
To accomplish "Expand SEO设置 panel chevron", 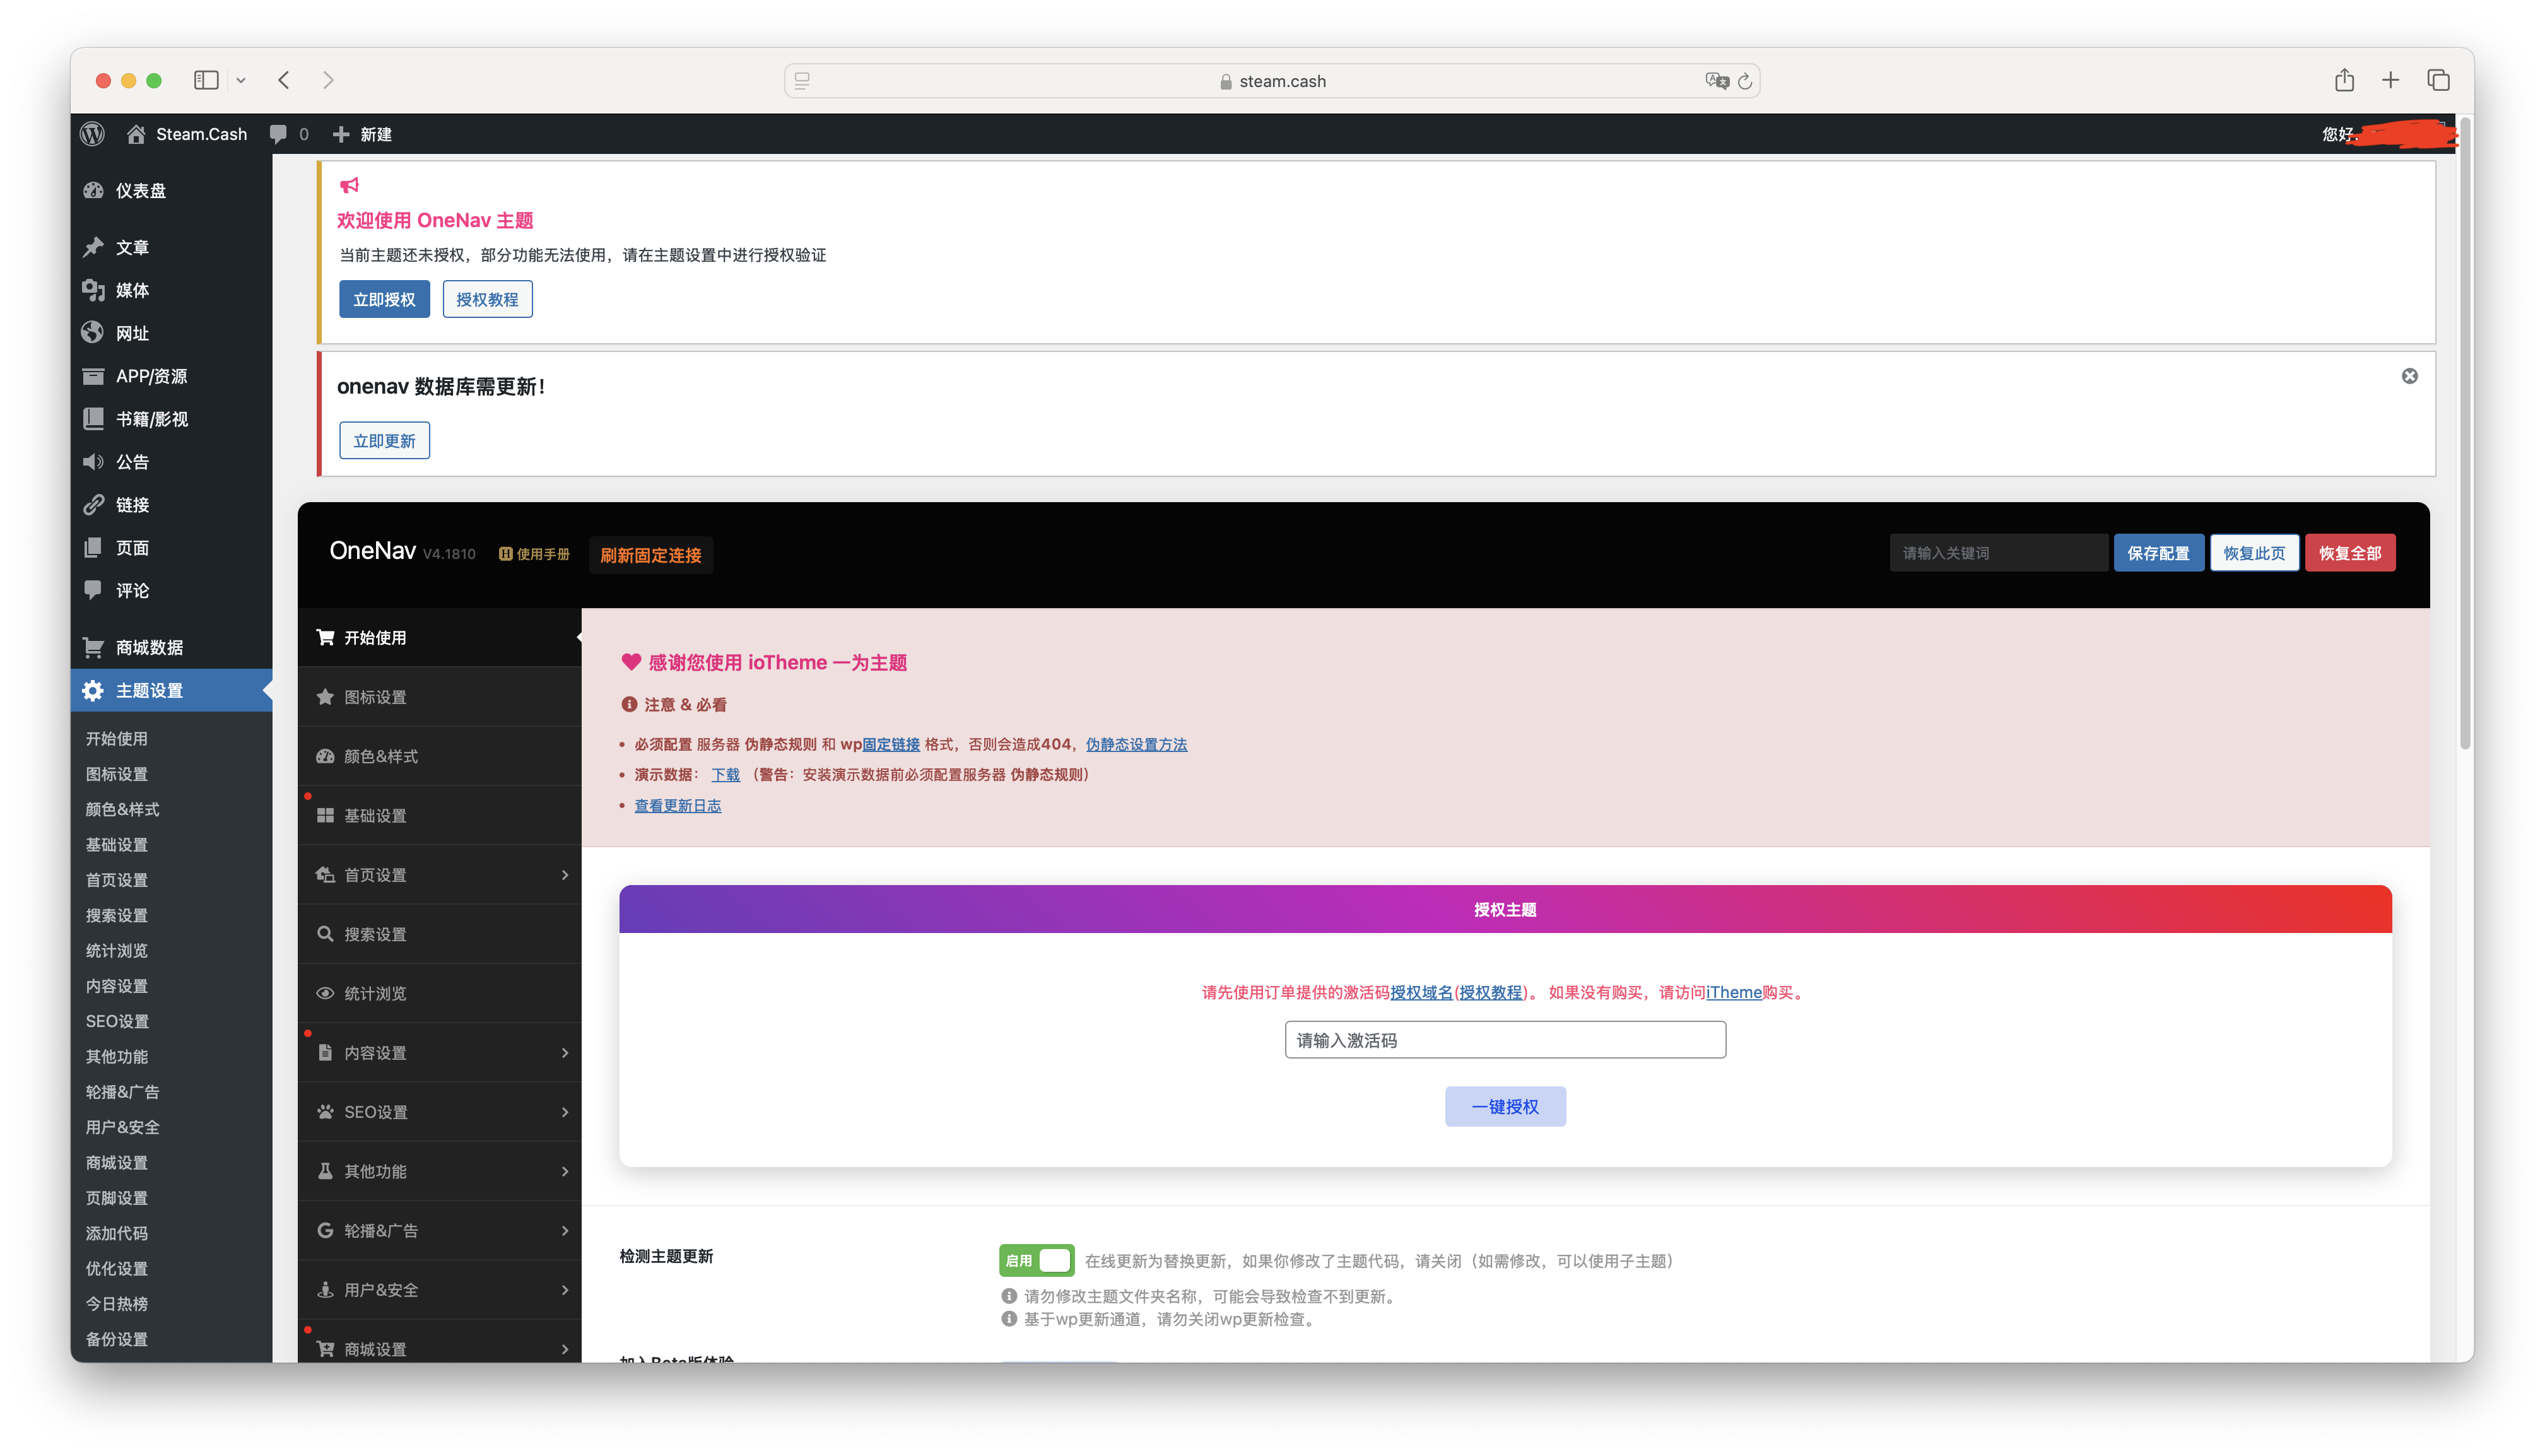I will point(565,1112).
